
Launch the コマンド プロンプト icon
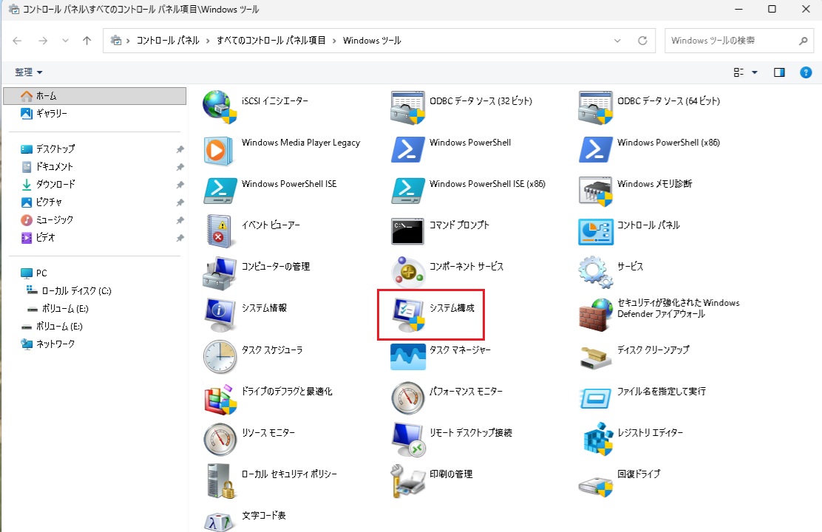click(407, 232)
